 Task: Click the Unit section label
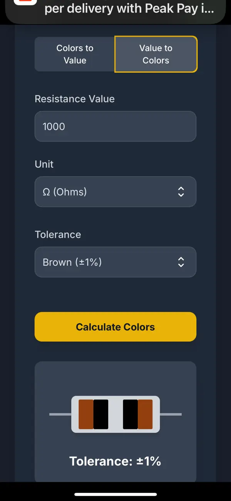[44, 164]
